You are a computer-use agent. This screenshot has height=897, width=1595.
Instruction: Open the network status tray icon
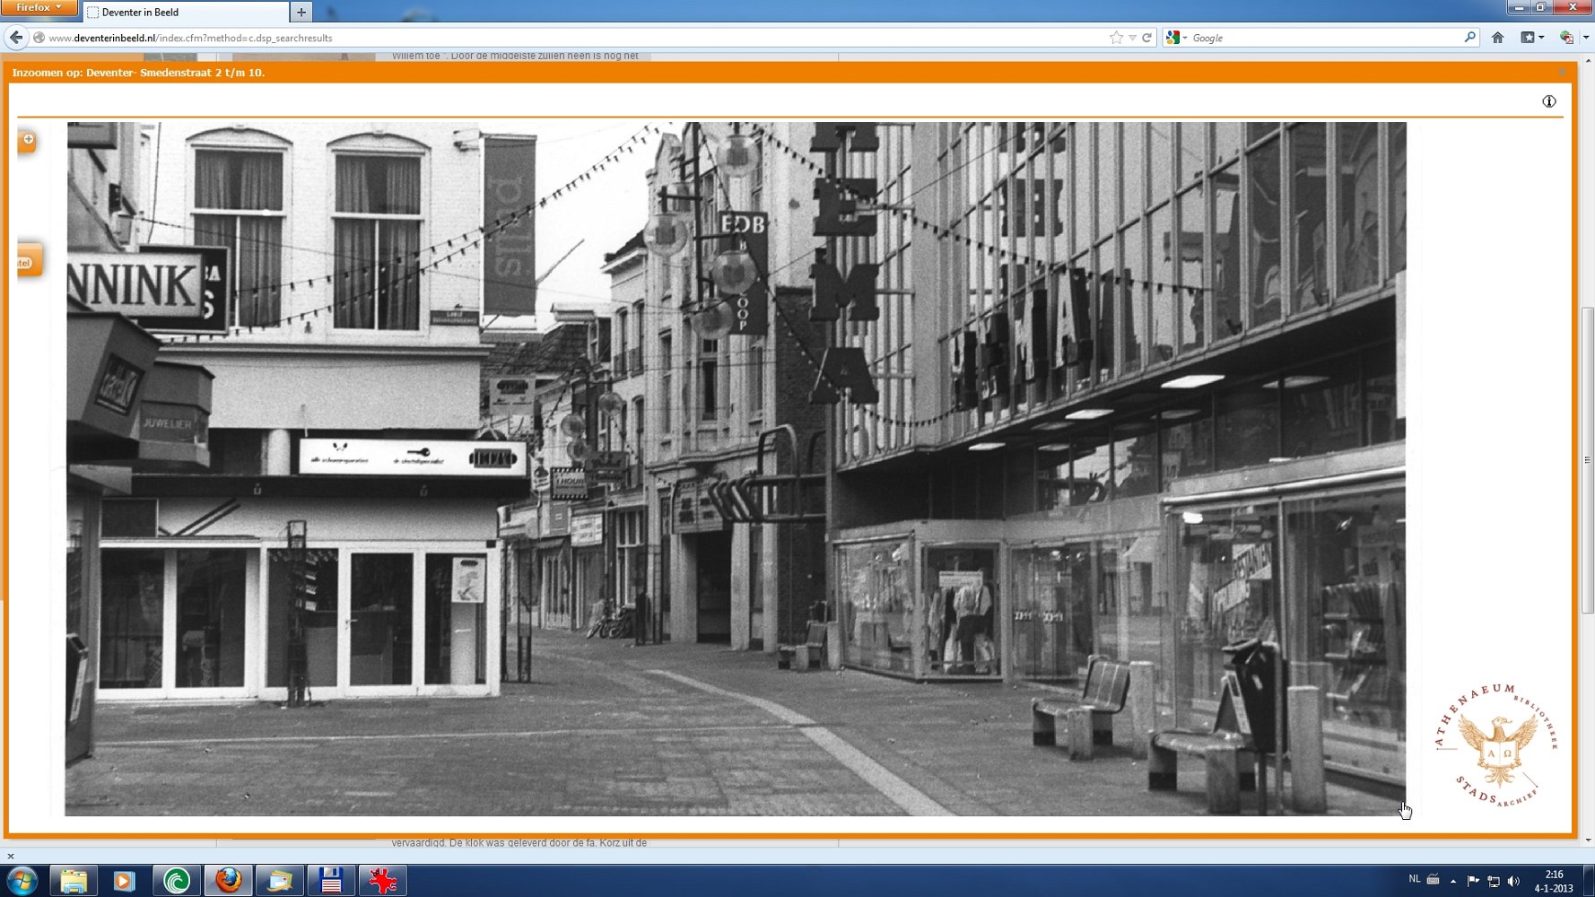1493,881
